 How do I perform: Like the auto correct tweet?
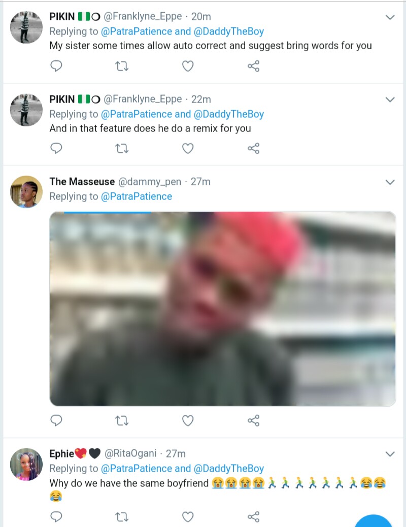tap(188, 66)
